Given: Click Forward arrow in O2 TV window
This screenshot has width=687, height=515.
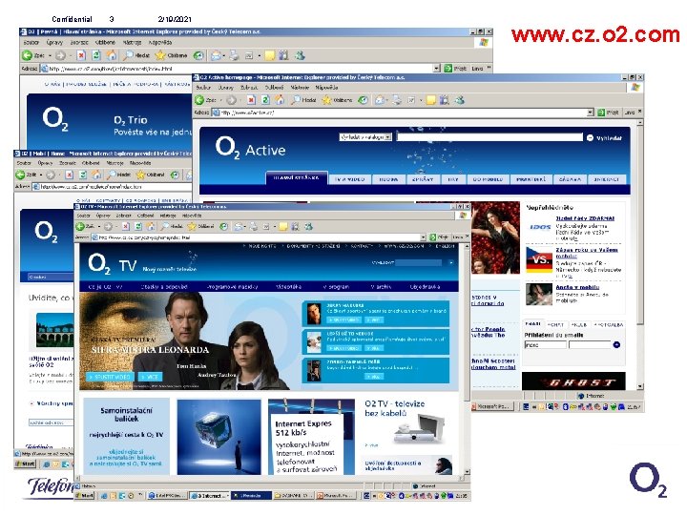Looking at the screenshot, I should (108, 226).
